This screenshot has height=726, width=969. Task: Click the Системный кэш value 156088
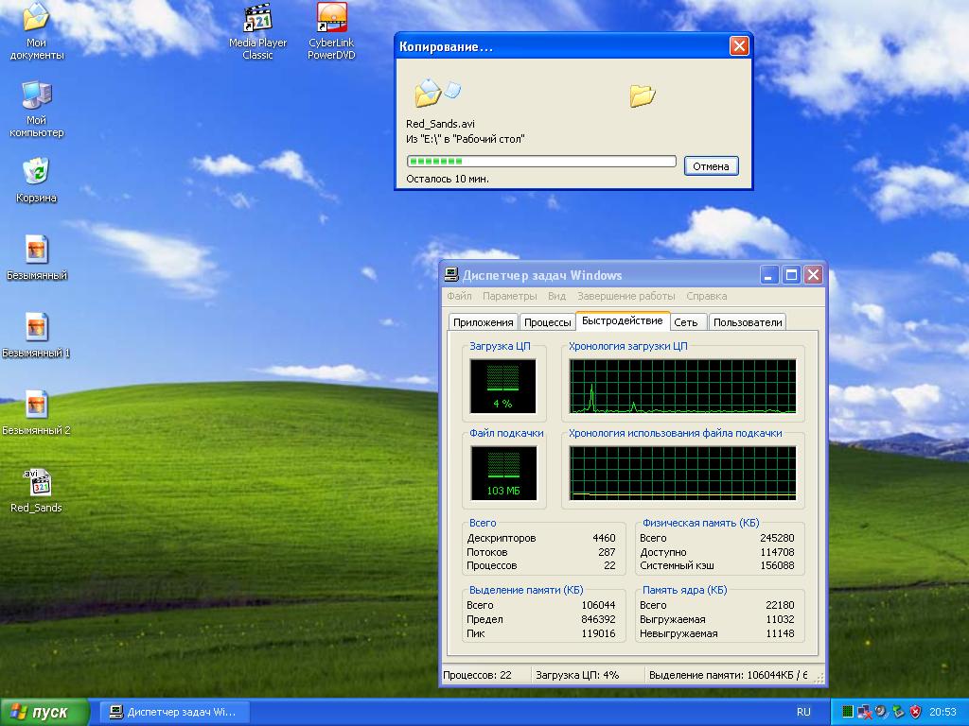tap(777, 566)
